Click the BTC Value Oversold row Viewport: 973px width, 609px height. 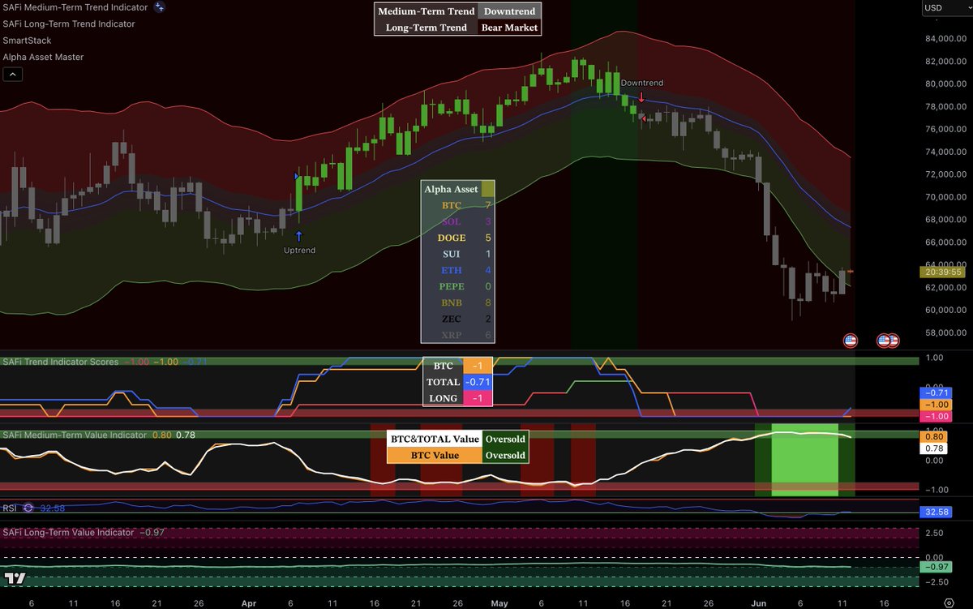457,455
